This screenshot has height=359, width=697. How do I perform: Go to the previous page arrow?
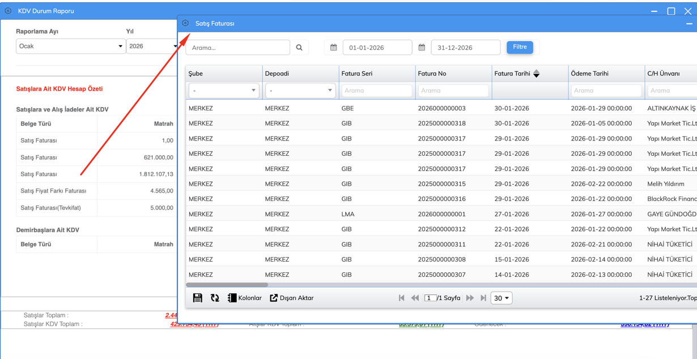point(415,298)
